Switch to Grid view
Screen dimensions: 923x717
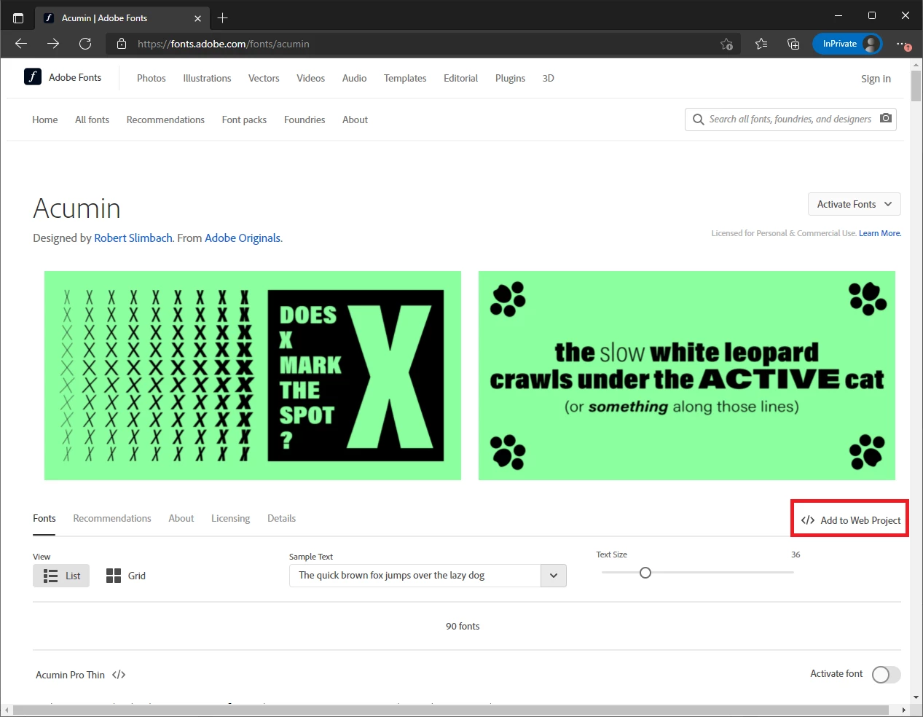126,576
